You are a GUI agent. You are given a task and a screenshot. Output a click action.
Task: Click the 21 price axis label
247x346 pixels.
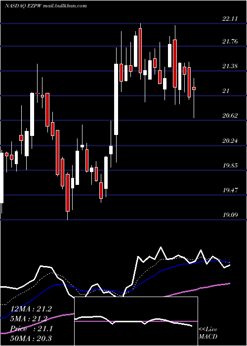click(226, 90)
